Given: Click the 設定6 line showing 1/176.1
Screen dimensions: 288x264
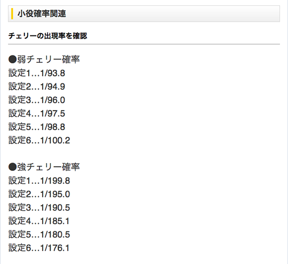Looking at the screenshot, I should click(x=39, y=248).
